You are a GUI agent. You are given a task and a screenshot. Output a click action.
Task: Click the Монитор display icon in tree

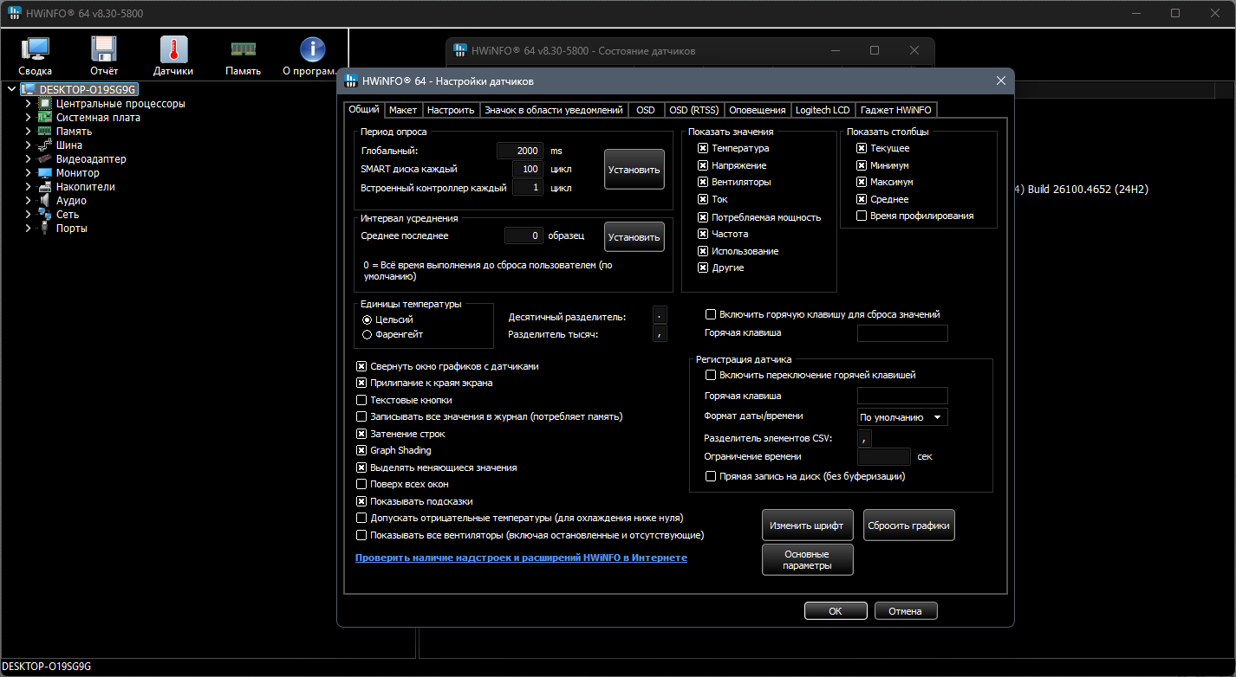pyautogui.click(x=45, y=173)
